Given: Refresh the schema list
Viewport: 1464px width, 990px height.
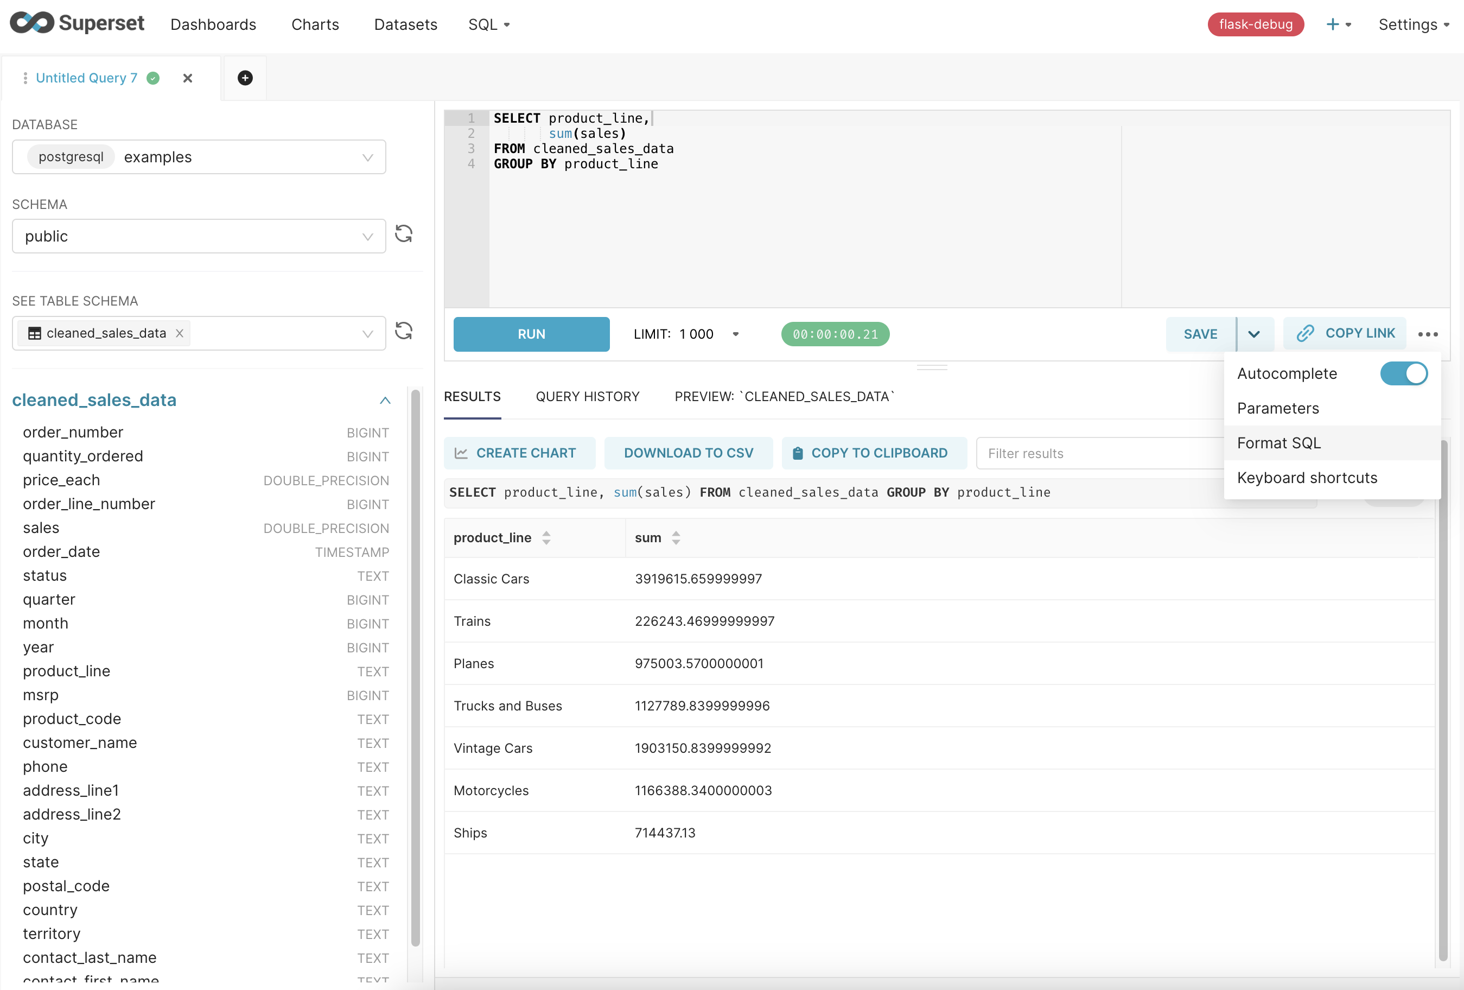Looking at the screenshot, I should coord(404,234).
